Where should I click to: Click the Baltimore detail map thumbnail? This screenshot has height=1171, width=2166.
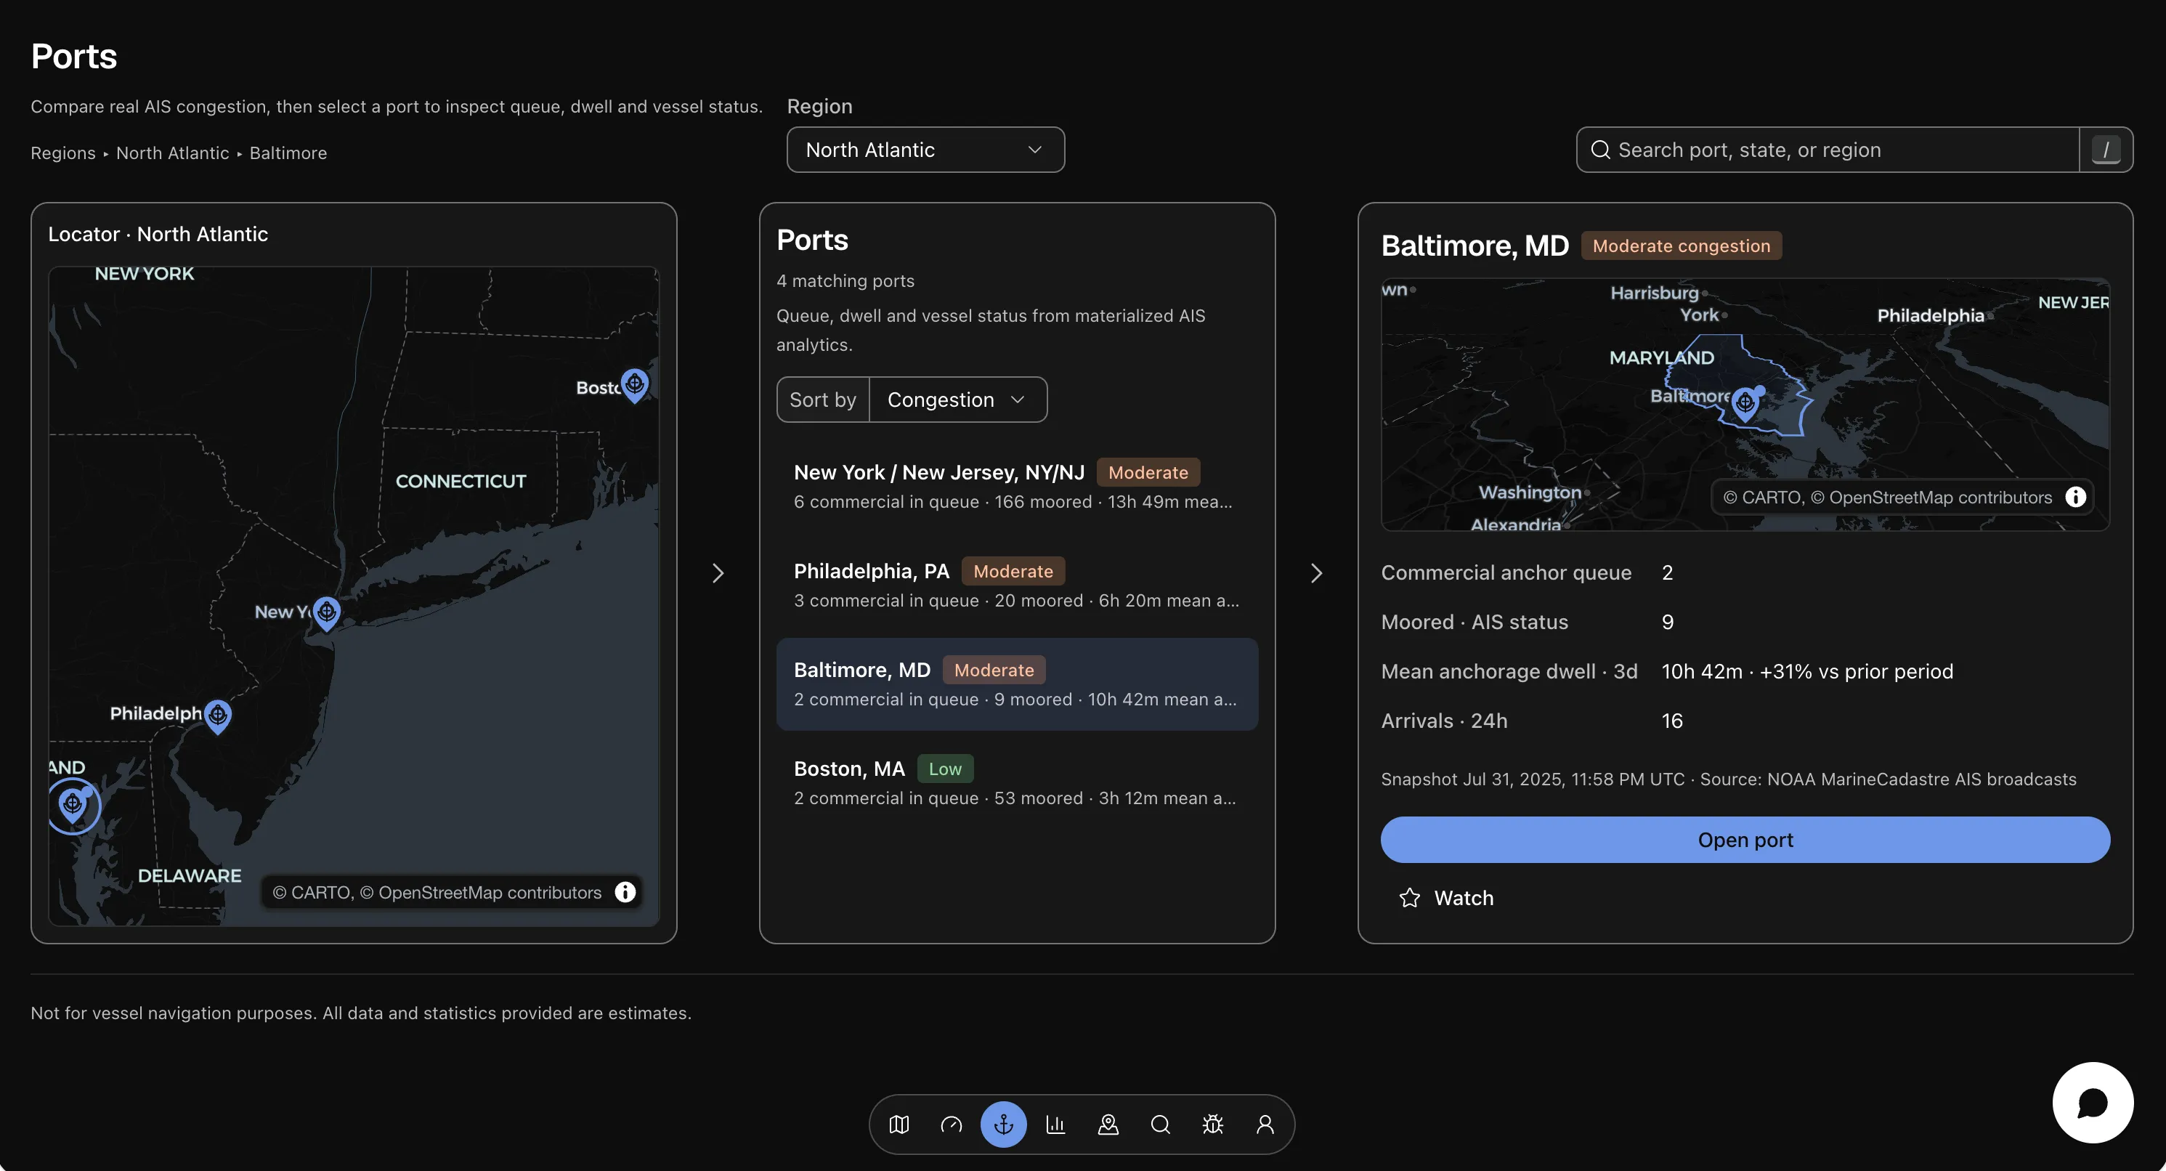click(1745, 405)
